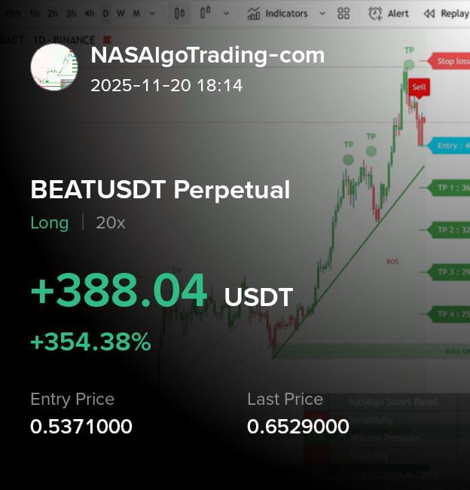Click the topmost TP circle marker
This screenshot has height=490, width=470.
click(409, 66)
